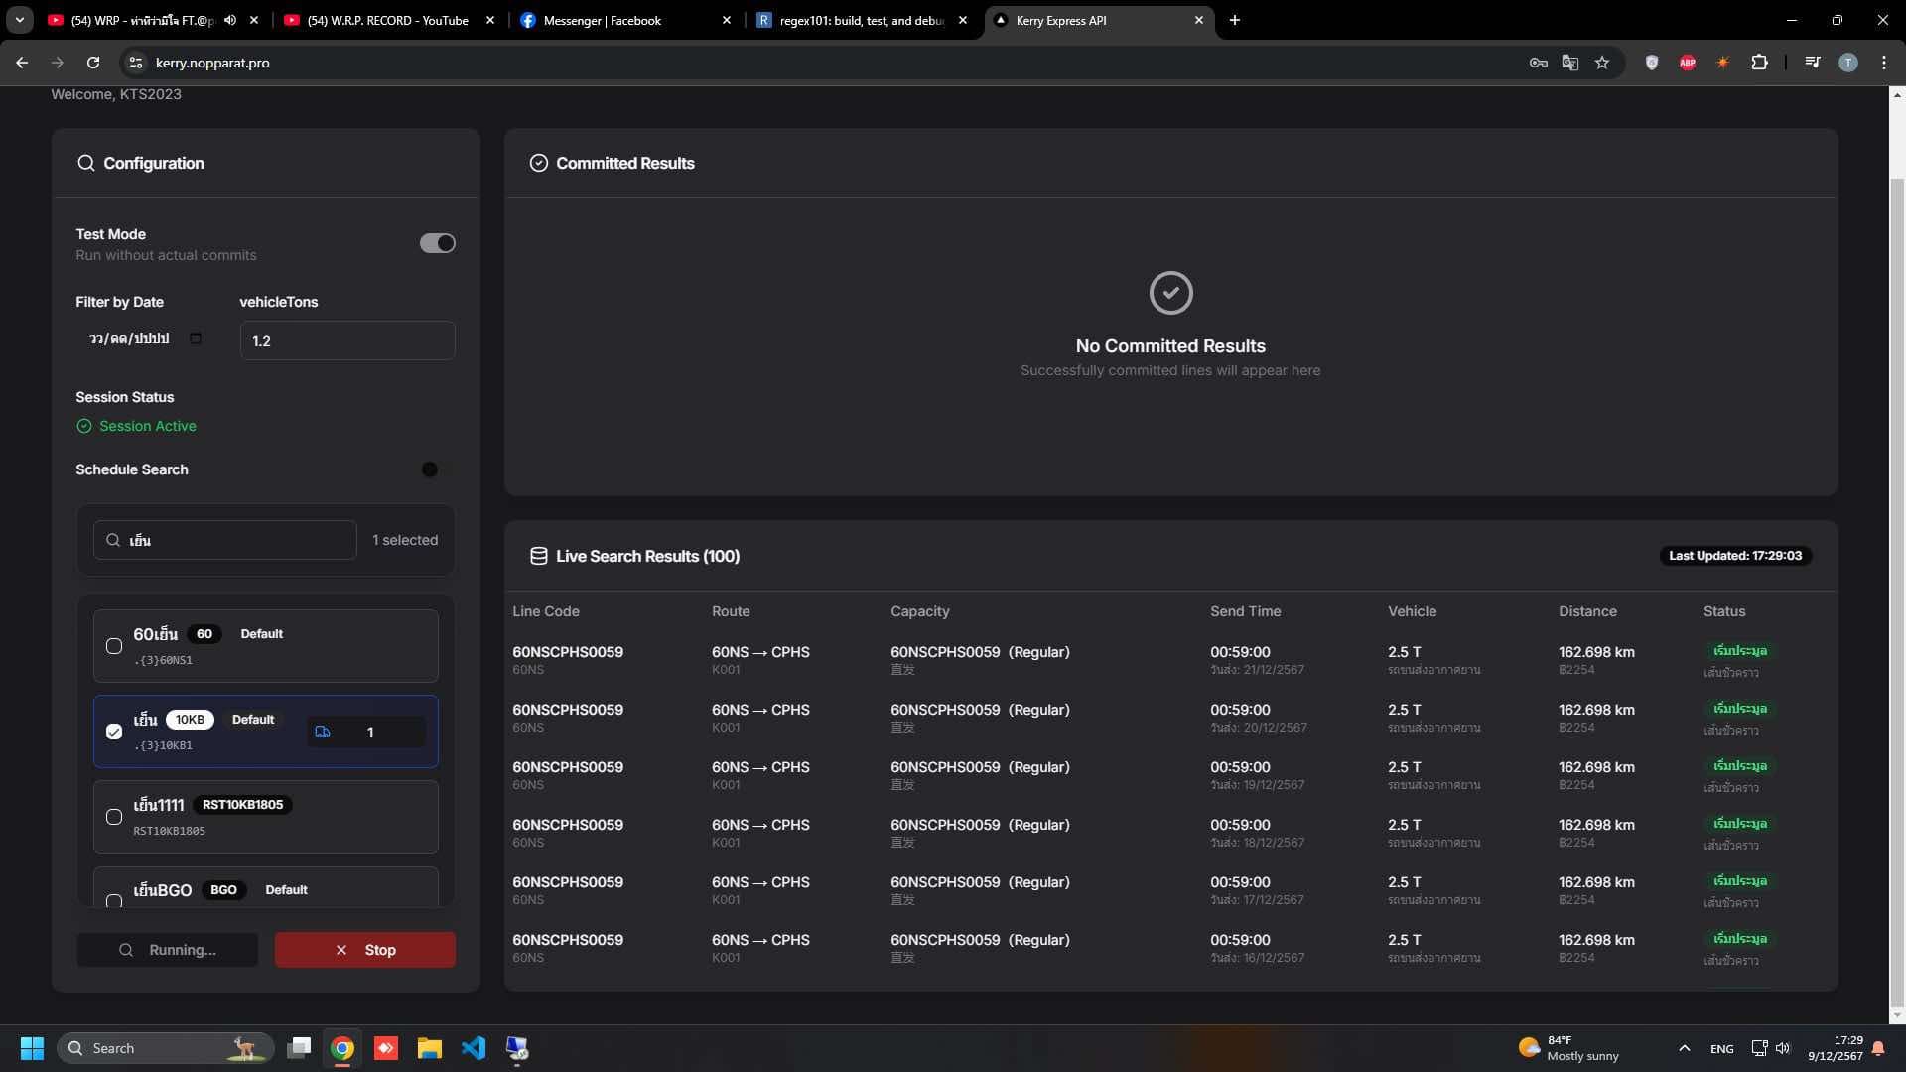Switch to the regex101 tab

pyautogui.click(x=862, y=20)
